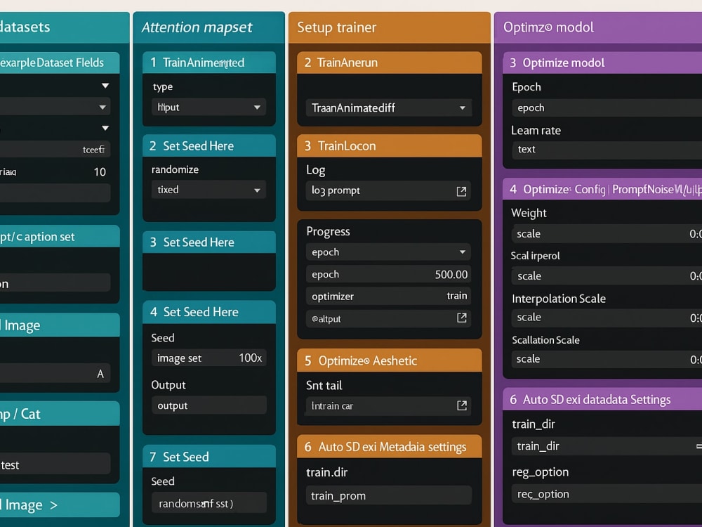Expand the dropdown arrow above the tceef field
702x527 pixels.
(105, 128)
